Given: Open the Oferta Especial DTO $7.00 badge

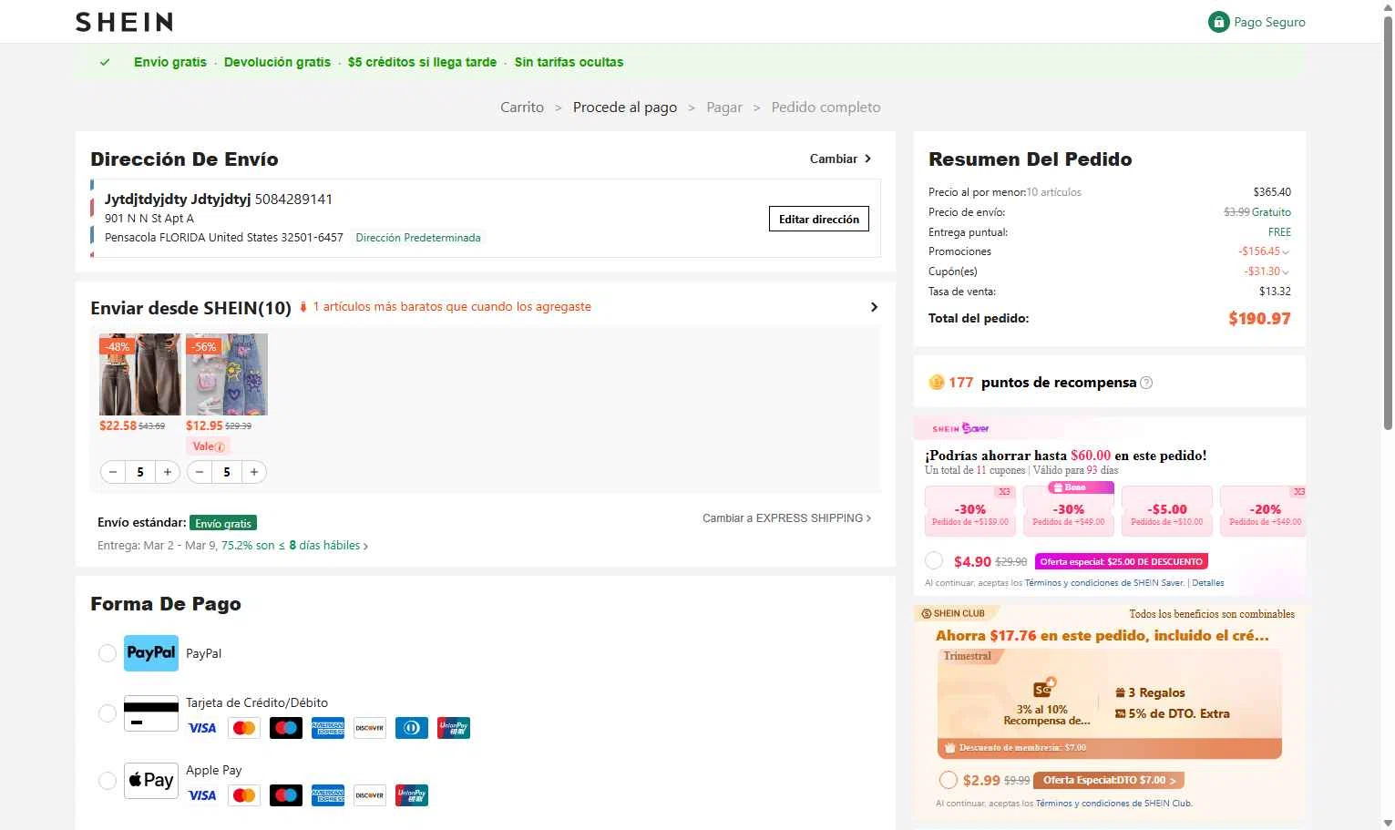Looking at the screenshot, I should click(1109, 781).
